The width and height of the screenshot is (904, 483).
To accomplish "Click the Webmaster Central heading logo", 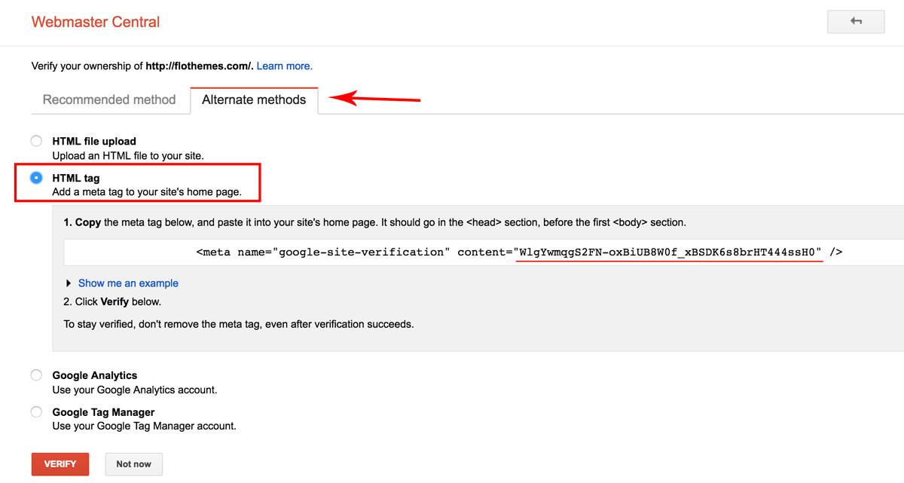I will pyautogui.click(x=95, y=22).
